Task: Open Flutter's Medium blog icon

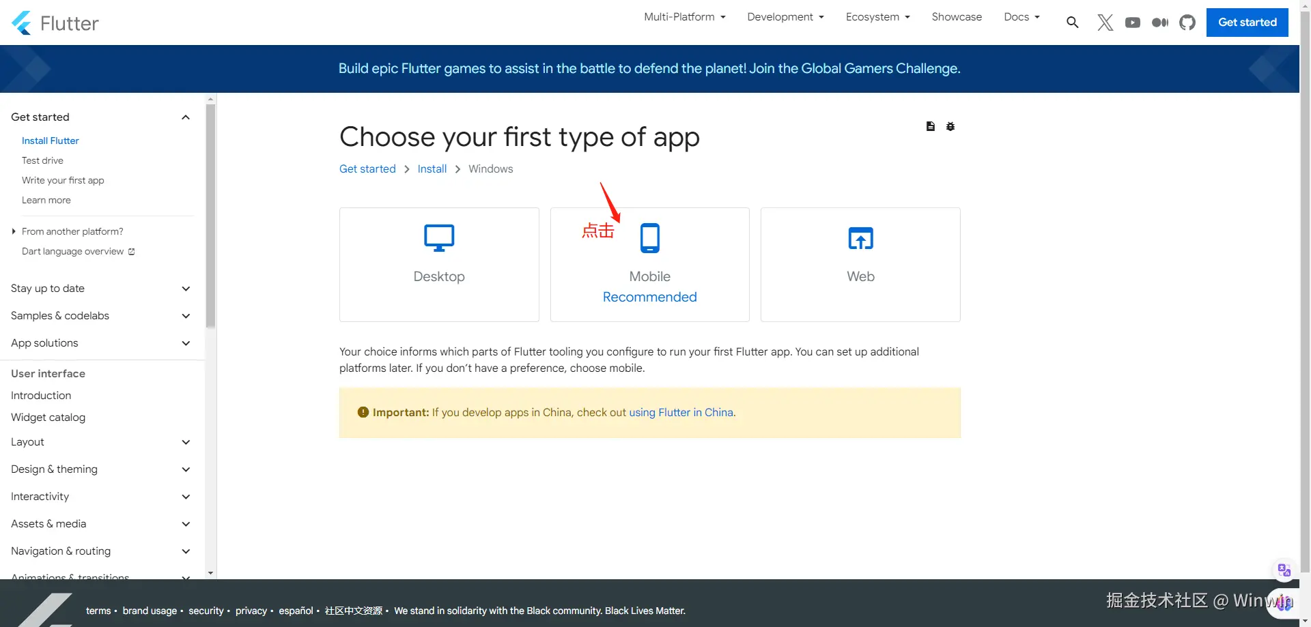Action: click(1160, 23)
